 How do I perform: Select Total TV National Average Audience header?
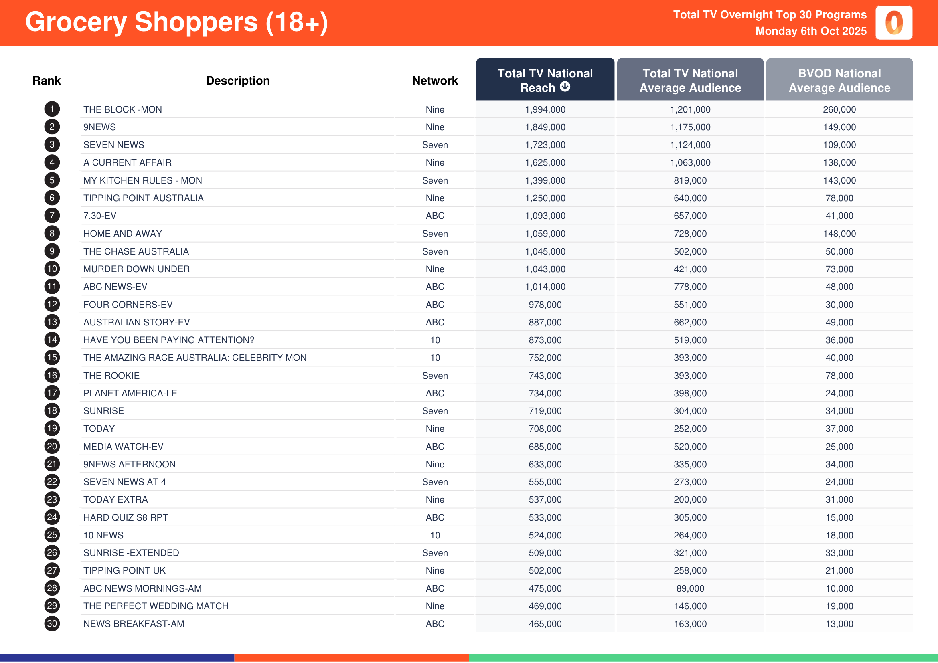point(690,80)
